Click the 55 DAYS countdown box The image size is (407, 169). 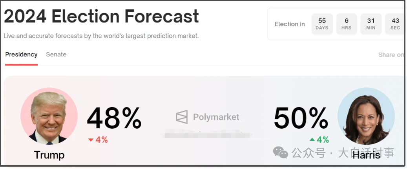coord(322,24)
